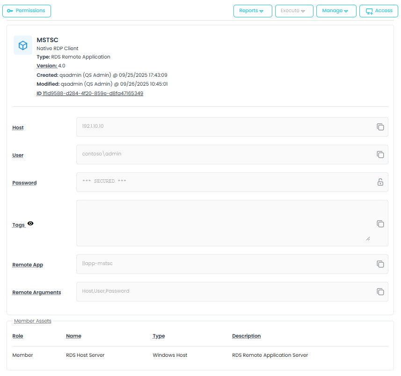Image resolution: width=401 pixels, height=376 pixels.
Task: Select the RDS Host Server member row
Action: click(x=85, y=355)
